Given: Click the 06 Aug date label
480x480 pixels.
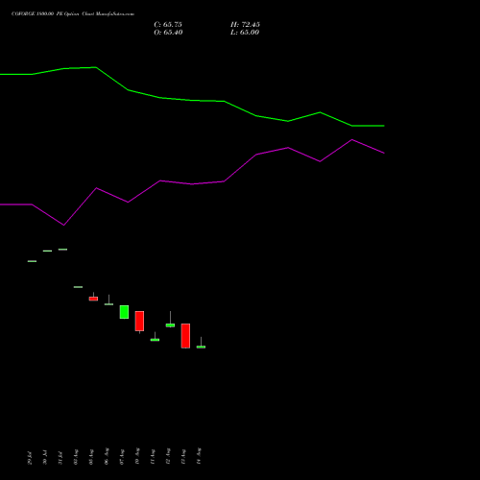Looking at the screenshot, I should [x=107, y=456].
